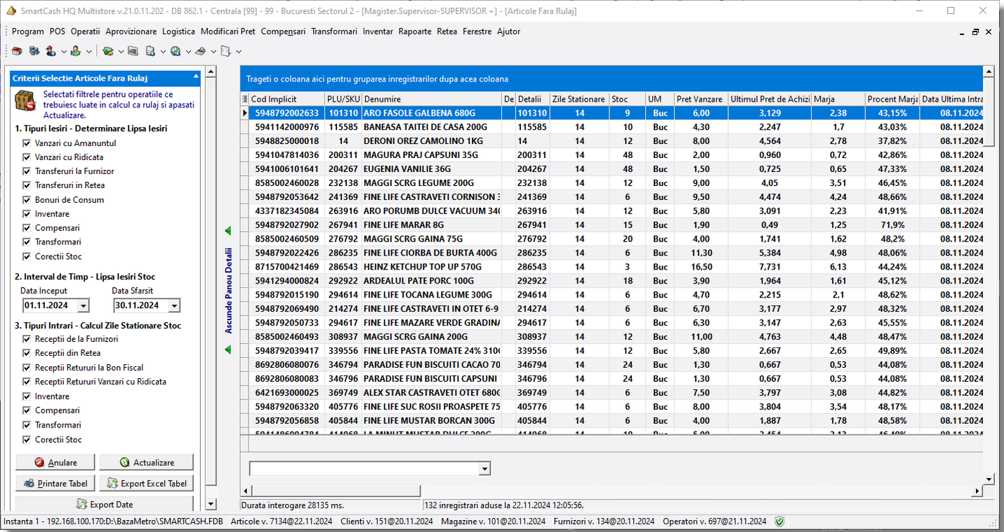The height and width of the screenshot is (532, 1004).
Task: Click the Anulare button
Action: click(55, 463)
